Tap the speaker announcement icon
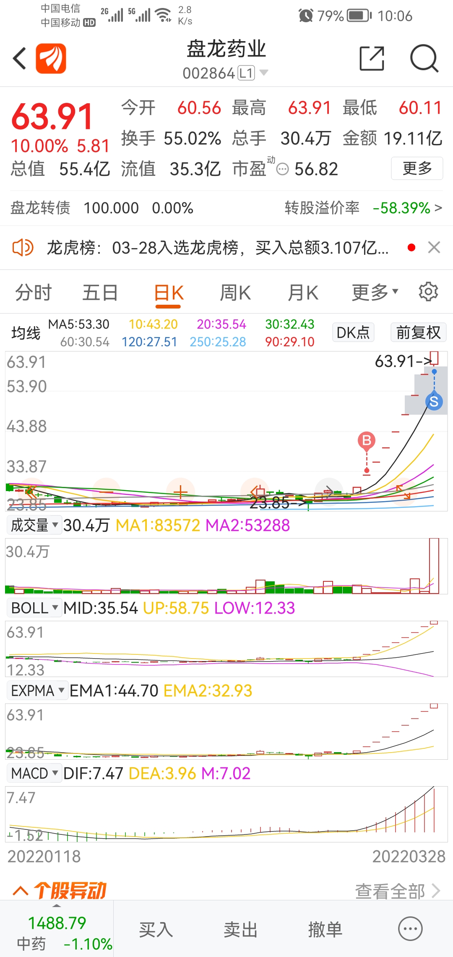 click(x=23, y=248)
